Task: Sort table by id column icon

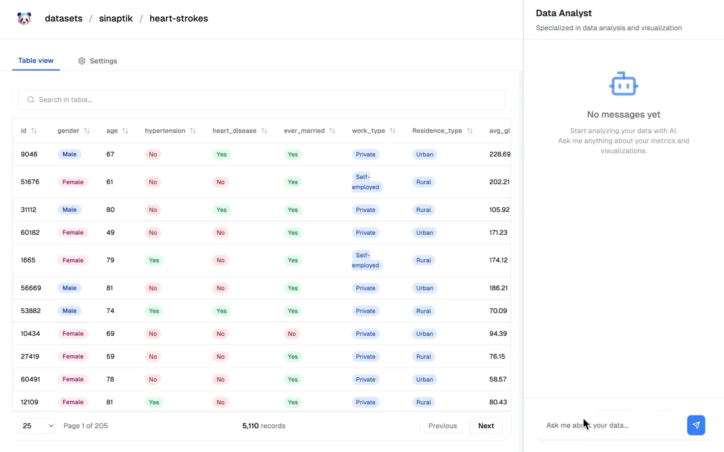Action: point(34,131)
